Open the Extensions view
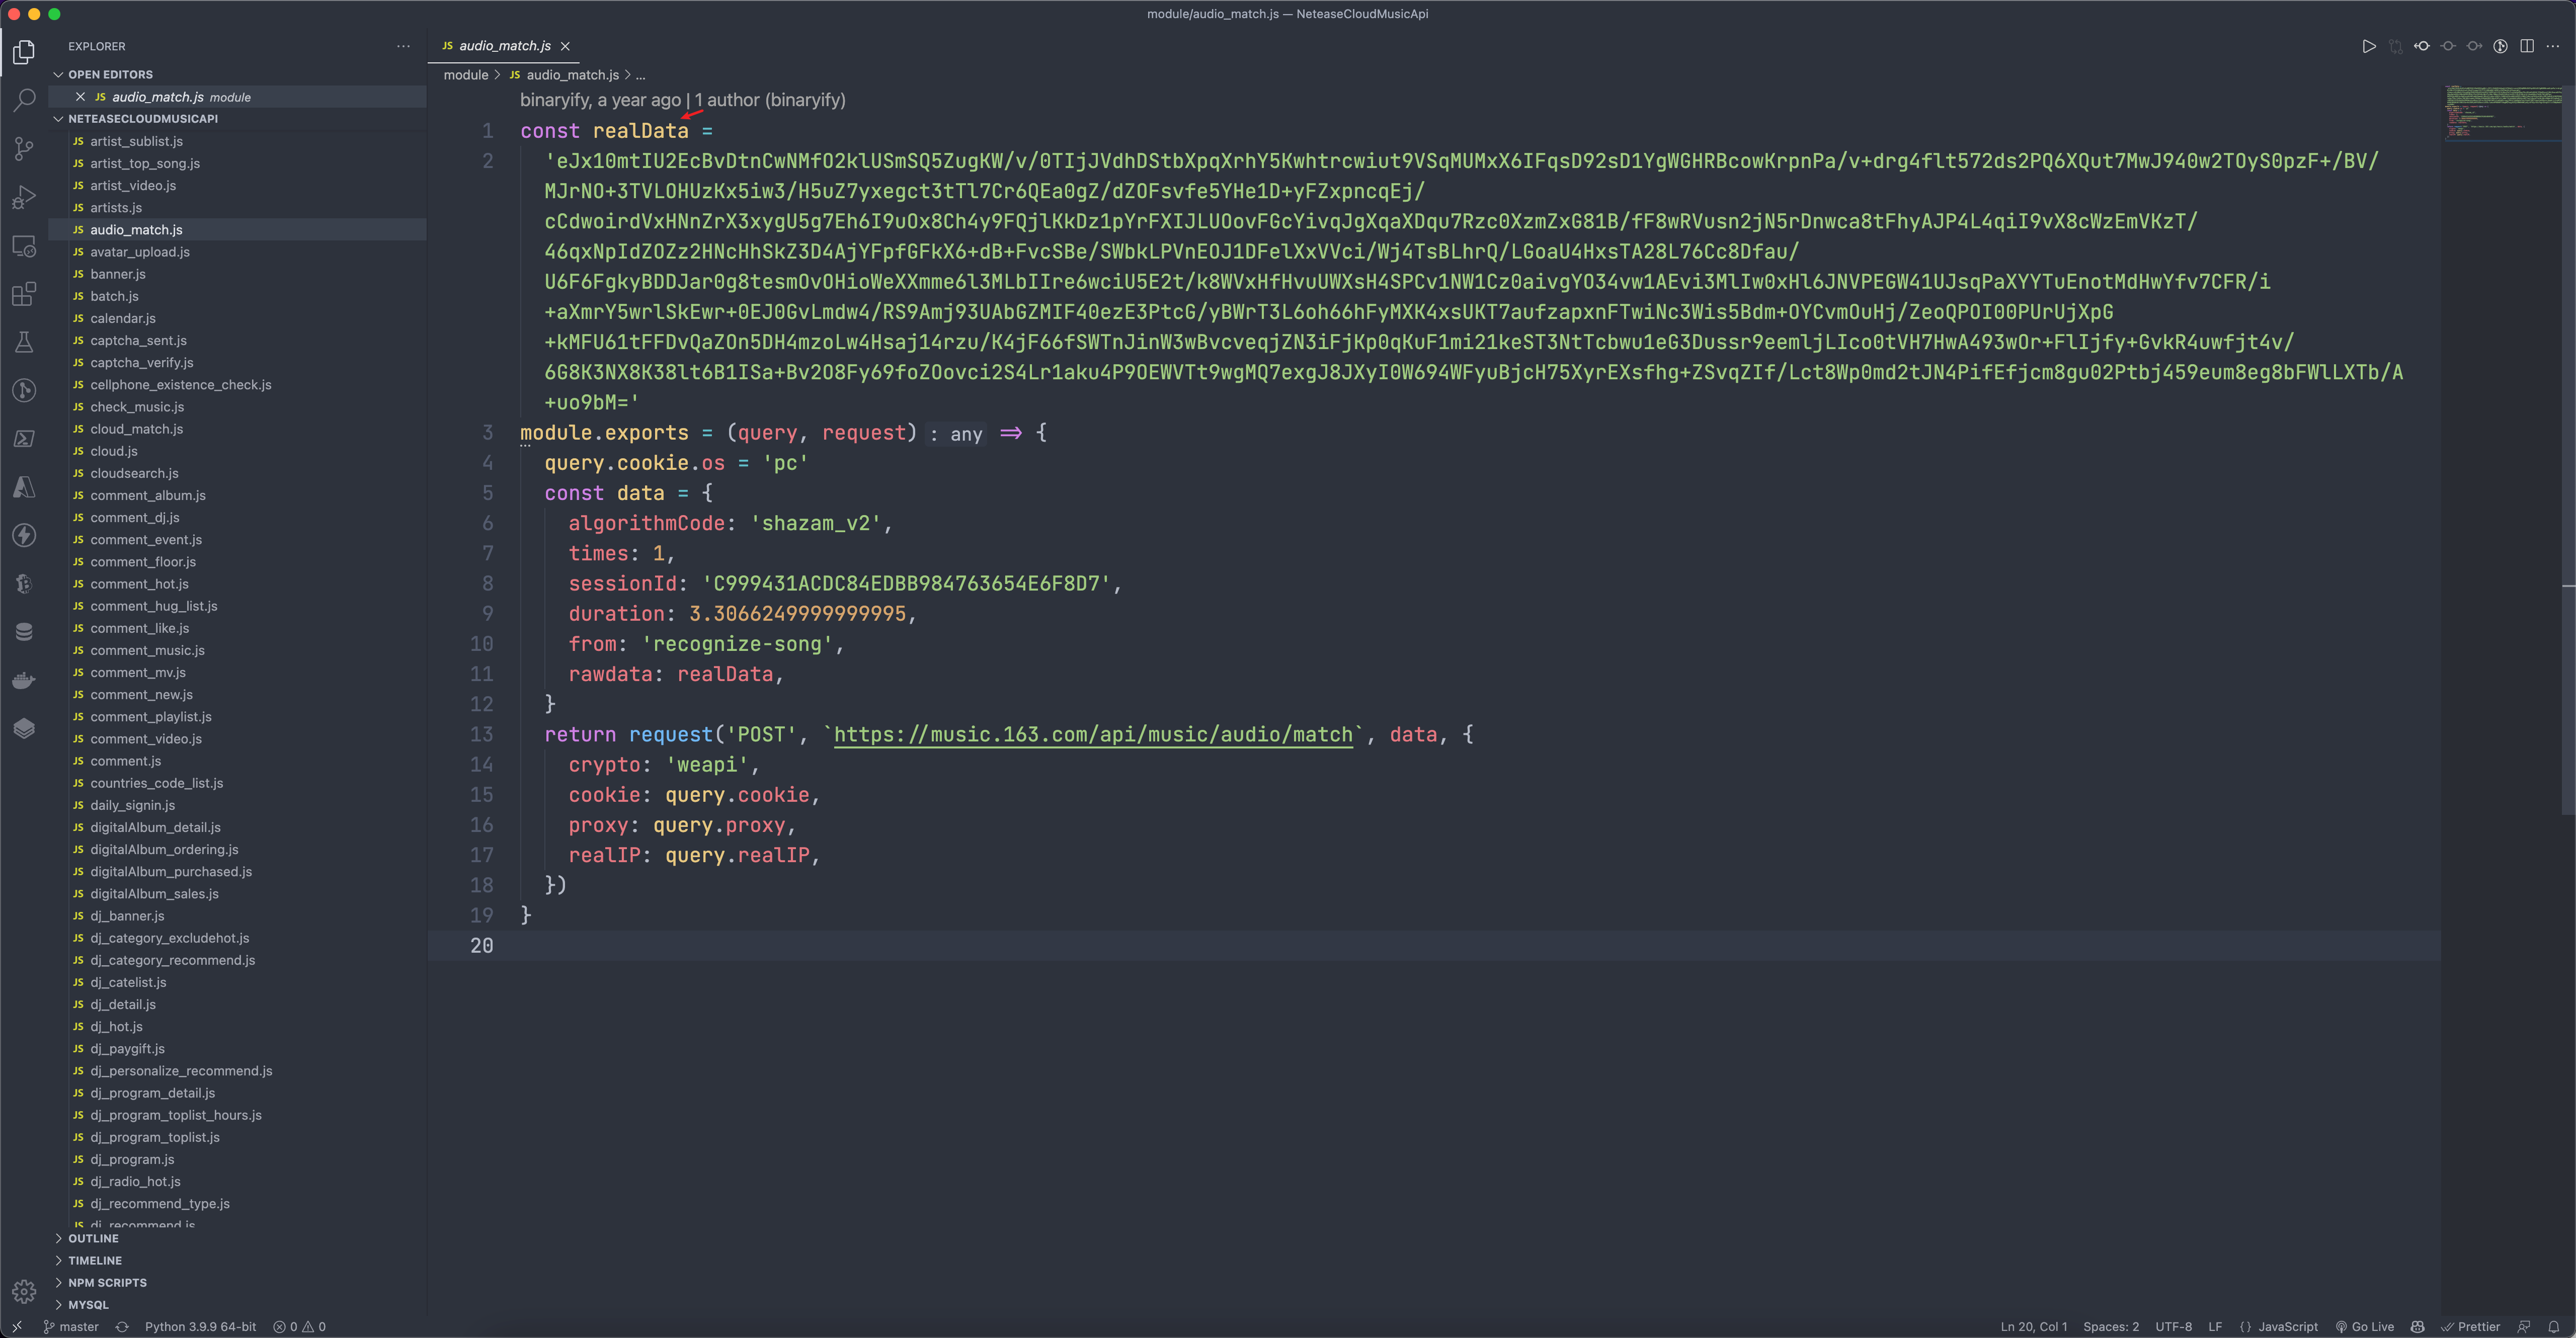The image size is (2576, 1338). tap(24, 294)
